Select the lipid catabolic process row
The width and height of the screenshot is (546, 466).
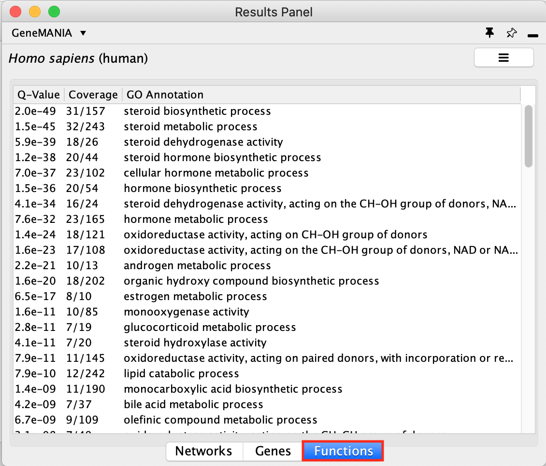point(181,374)
